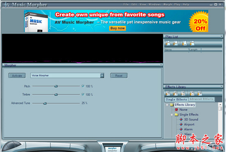Toggle the Pitch checkbox

click(83, 86)
